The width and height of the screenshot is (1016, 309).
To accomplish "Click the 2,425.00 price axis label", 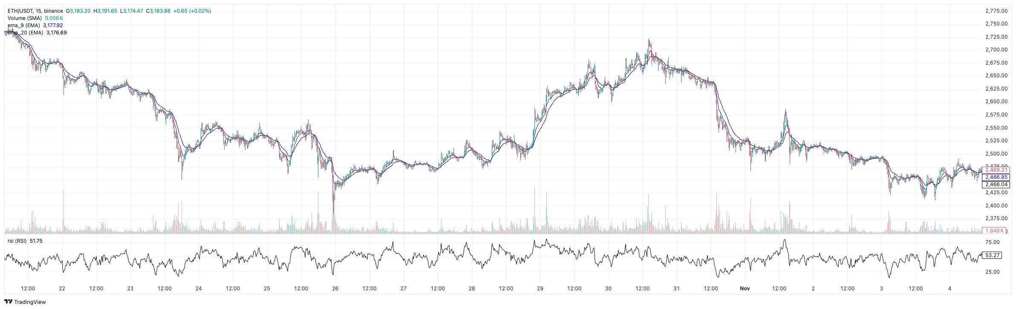I will [997, 193].
